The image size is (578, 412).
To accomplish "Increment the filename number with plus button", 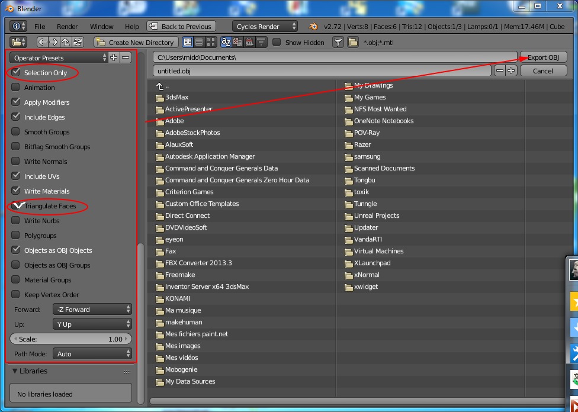I will tap(511, 70).
